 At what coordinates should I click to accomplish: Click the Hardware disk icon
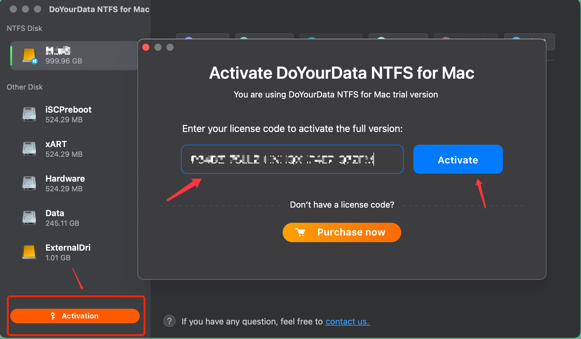coord(29,183)
